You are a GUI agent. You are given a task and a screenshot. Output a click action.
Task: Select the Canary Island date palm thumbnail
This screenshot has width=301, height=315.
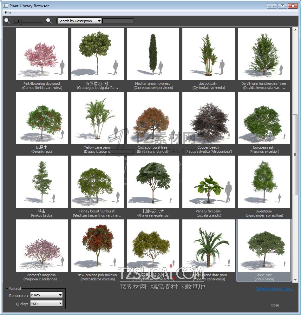[208, 245]
